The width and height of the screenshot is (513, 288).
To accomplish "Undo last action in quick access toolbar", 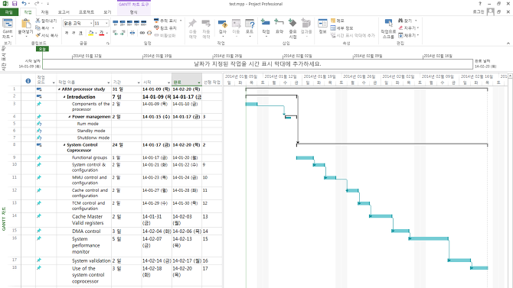I will tap(24, 4).
